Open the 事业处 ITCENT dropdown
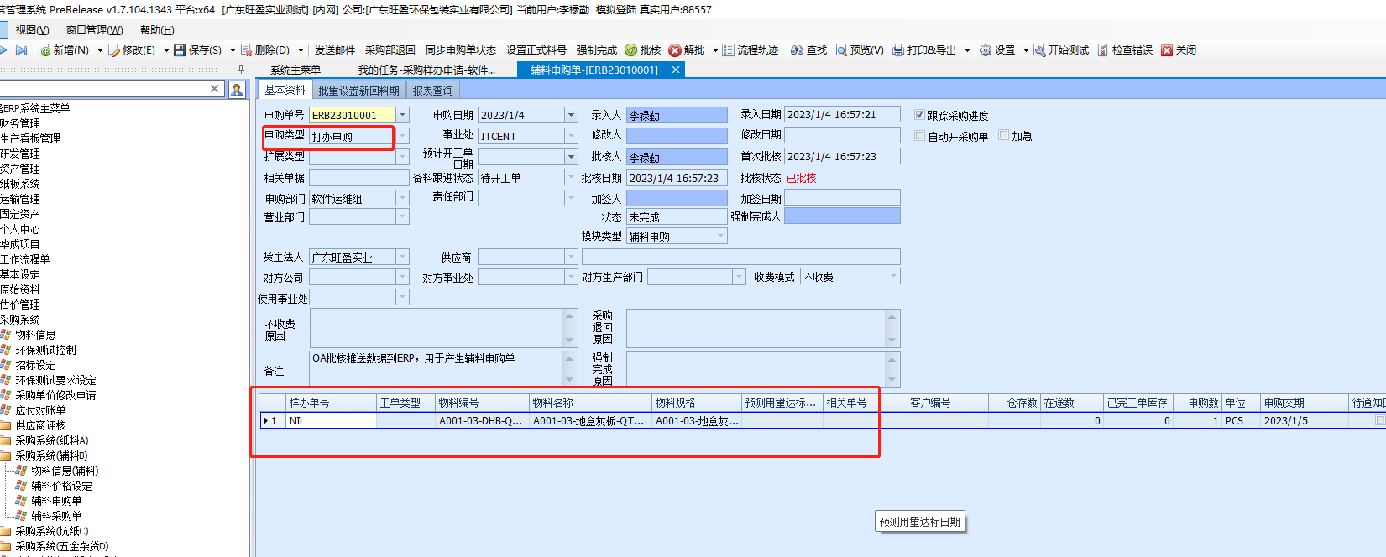The image size is (1386, 557). point(571,136)
